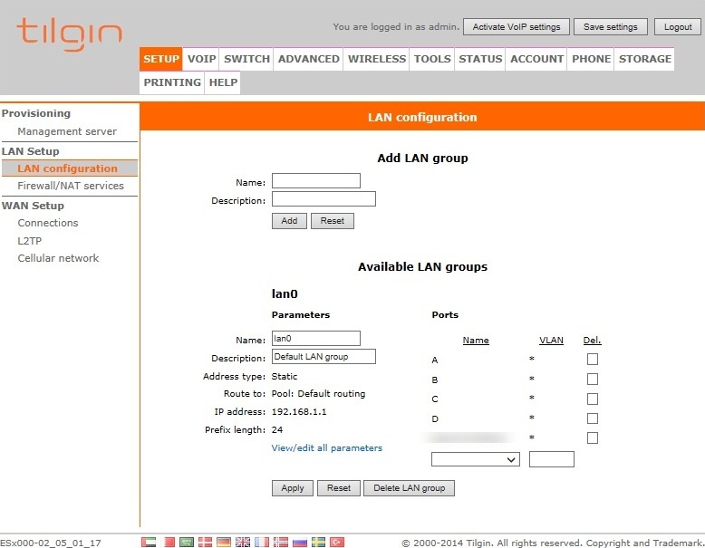This screenshot has width=705, height=548.
Task: Open Connections under WAN Setup
Action: point(48,223)
